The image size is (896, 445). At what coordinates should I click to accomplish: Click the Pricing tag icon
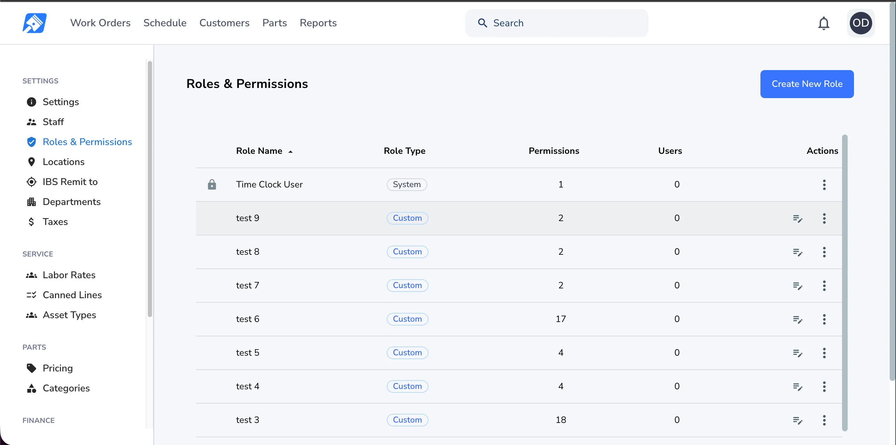[32, 368]
